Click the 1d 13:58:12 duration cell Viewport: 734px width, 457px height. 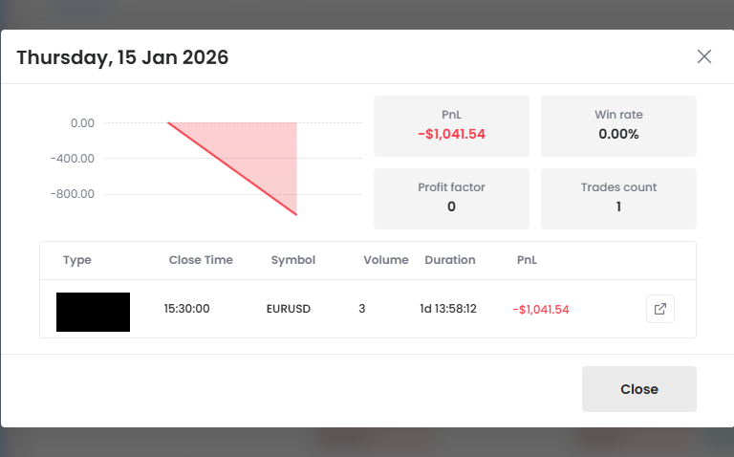448,309
